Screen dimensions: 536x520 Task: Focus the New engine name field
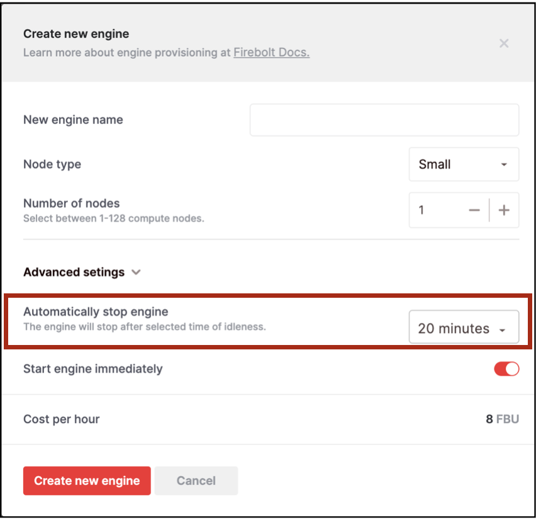[384, 120]
